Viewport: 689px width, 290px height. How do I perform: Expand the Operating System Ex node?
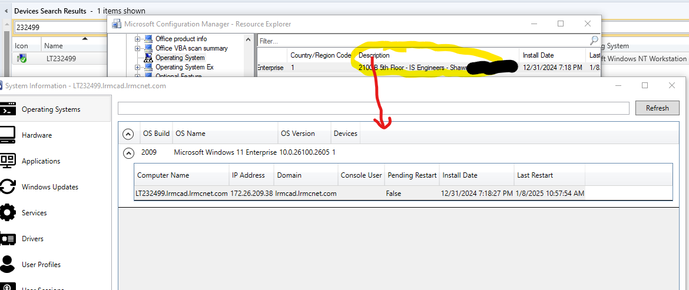click(138, 67)
